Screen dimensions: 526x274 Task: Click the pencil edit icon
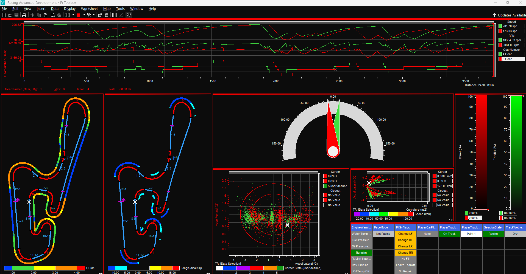point(121,15)
